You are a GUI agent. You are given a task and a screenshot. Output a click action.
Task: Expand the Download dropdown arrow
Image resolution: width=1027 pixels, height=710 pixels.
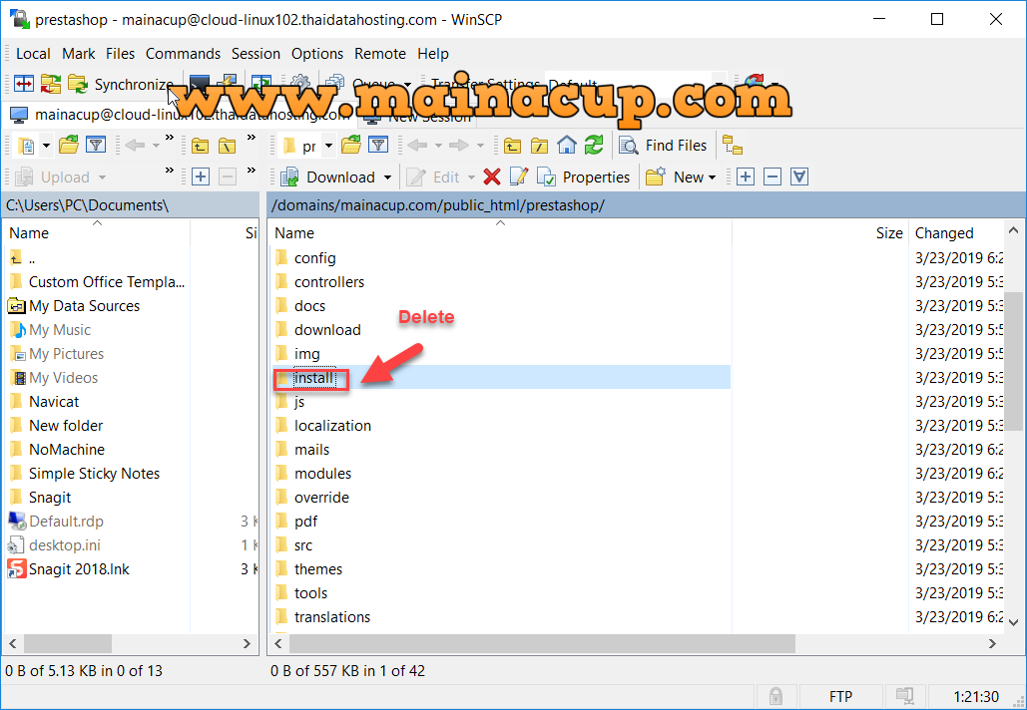point(387,177)
